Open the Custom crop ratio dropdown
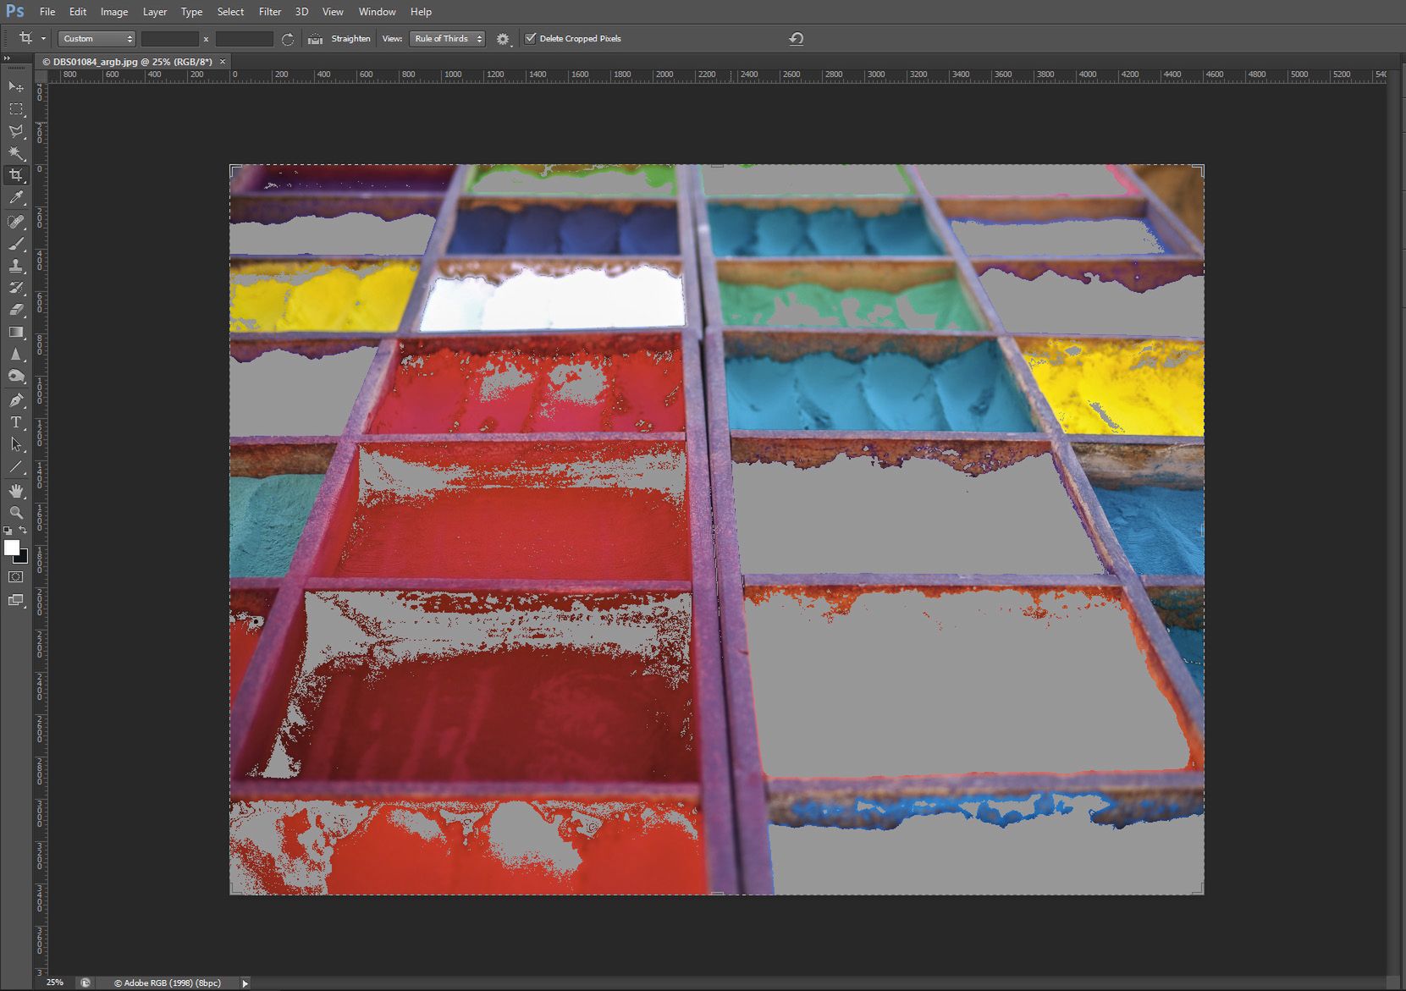The height and width of the screenshot is (991, 1406). point(96,38)
